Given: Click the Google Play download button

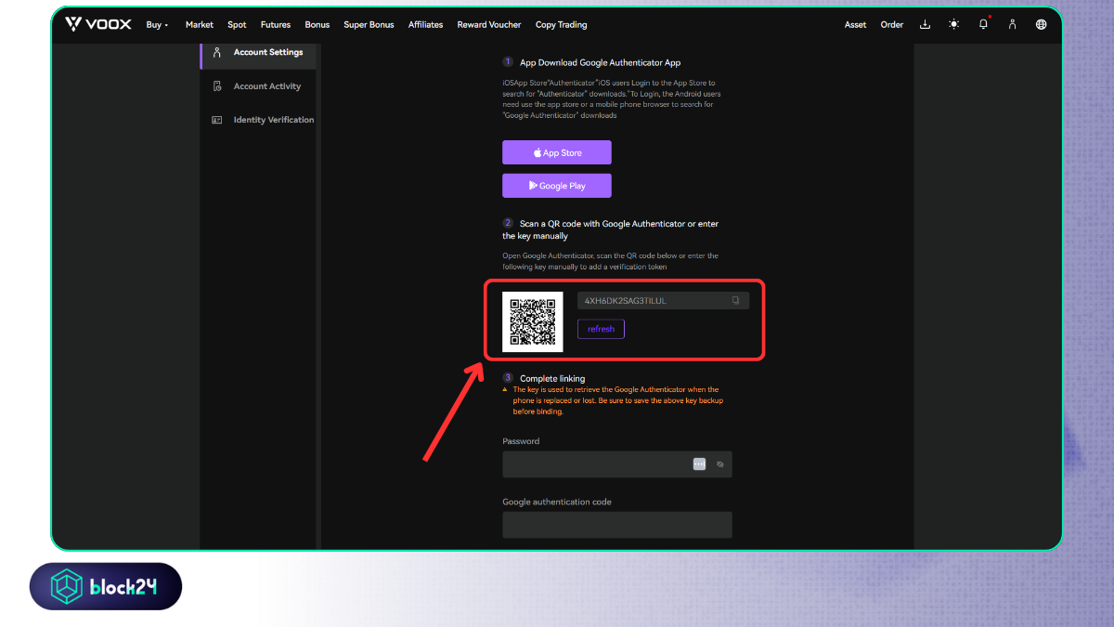Looking at the screenshot, I should click(x=557, y=186).
